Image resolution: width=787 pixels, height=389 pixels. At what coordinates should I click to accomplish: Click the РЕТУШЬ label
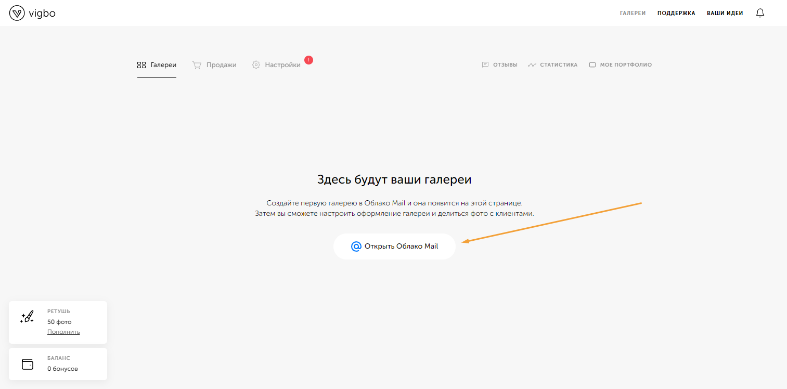click(58, 312)
